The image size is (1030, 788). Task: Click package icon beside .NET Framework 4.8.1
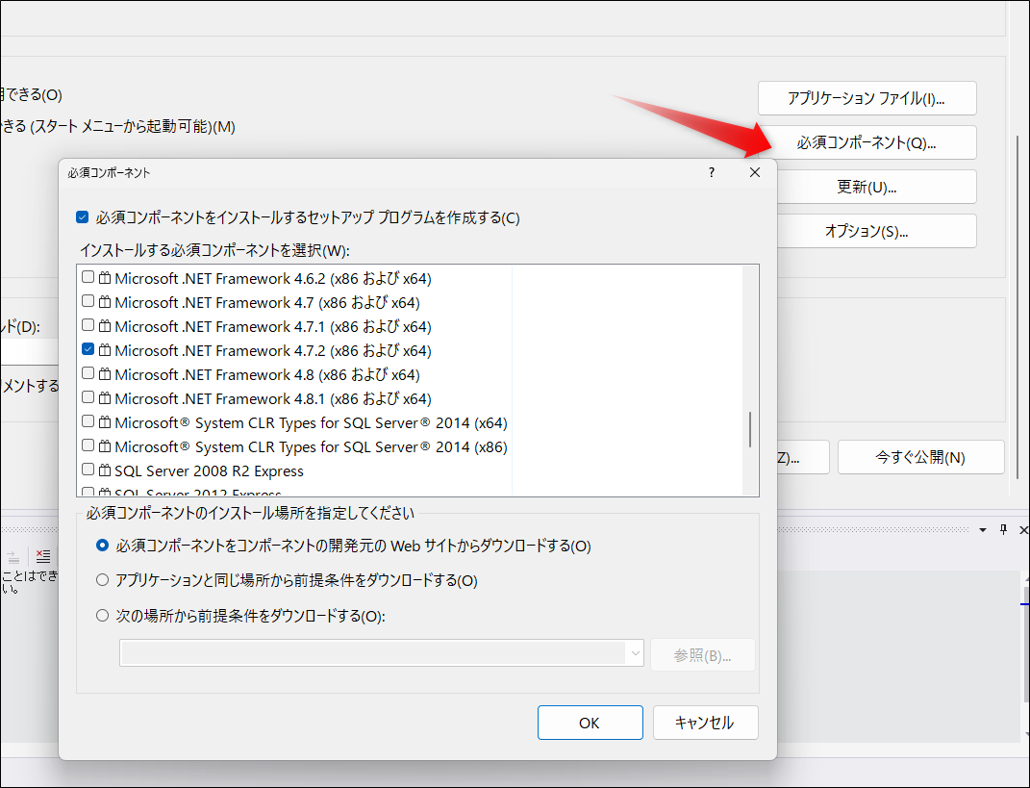[x=105, y=398]
